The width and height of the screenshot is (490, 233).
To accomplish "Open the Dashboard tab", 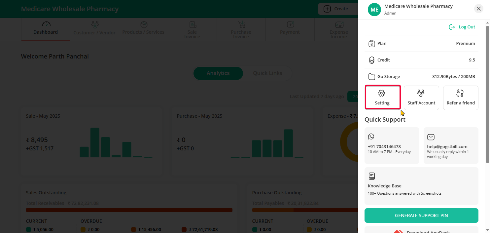I will [46, 29].
